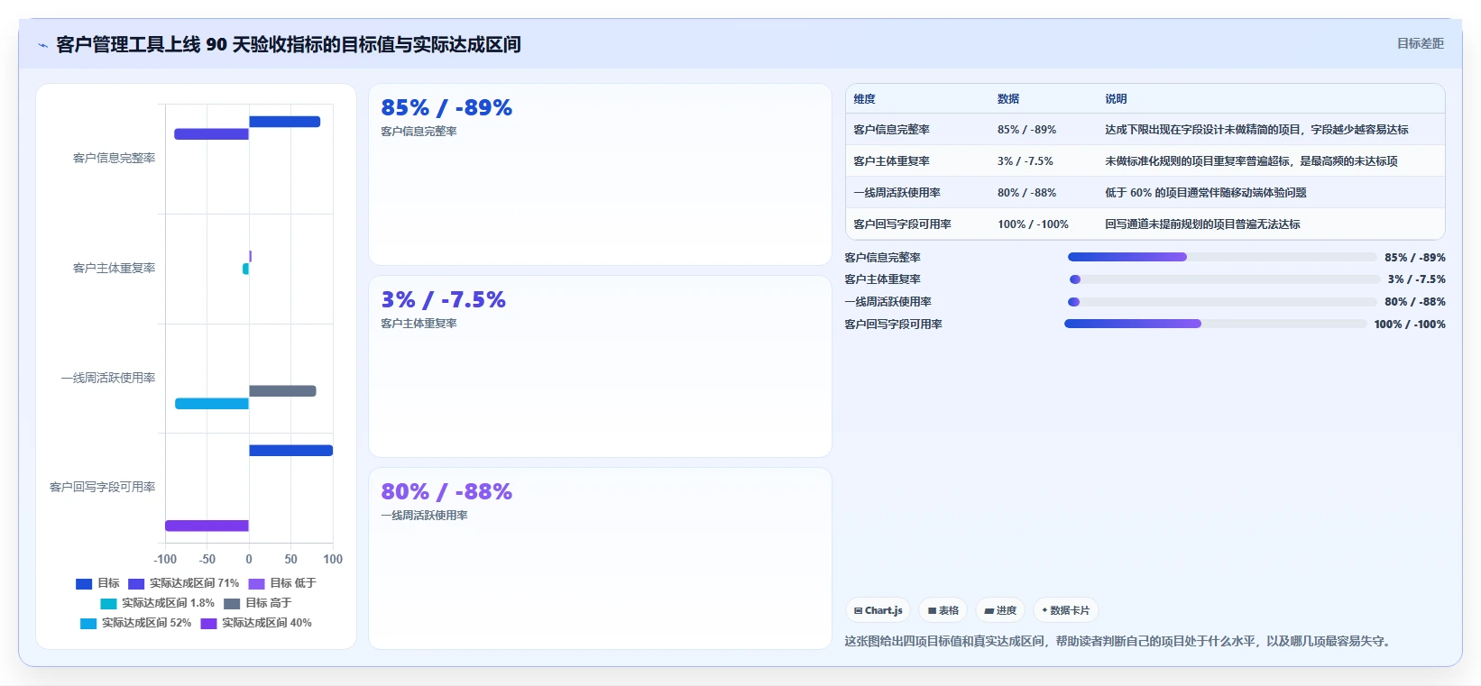
Task: Toggle the 目标 高于 legend item
Action: [x=258, y=603]
